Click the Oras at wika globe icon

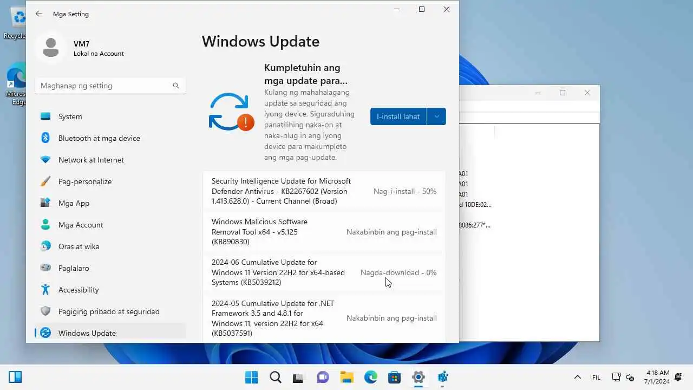coord(46,246)
